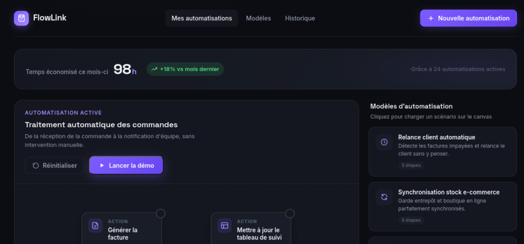Click the Traitement automatique des commandes title
The width and height of the screenshot is (524, 244).
[x=101, y=125]
